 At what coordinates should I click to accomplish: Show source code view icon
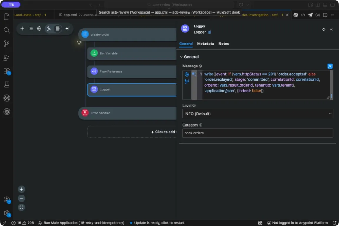[303, 15]
